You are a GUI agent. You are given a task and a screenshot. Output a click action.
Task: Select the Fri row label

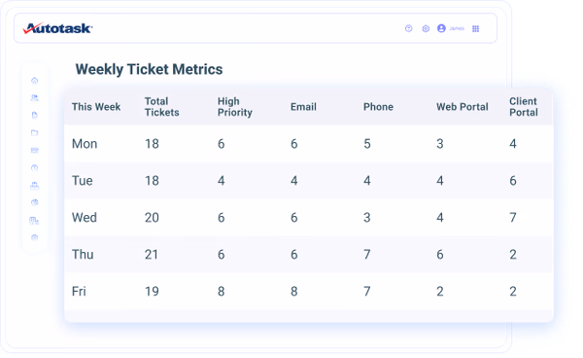click(x=79, y=291)
